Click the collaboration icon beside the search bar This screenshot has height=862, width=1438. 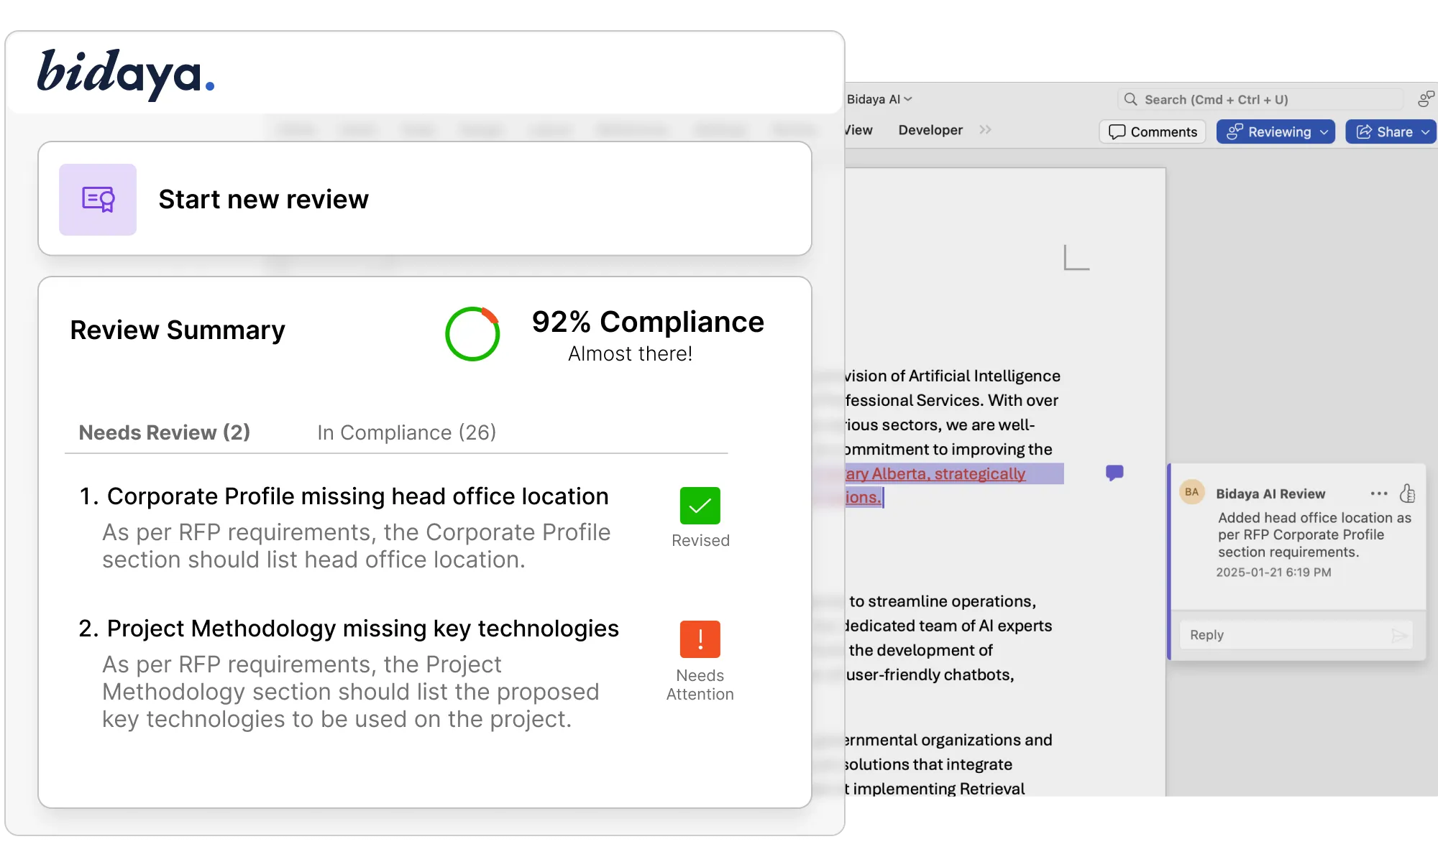tap(1426, 99)
